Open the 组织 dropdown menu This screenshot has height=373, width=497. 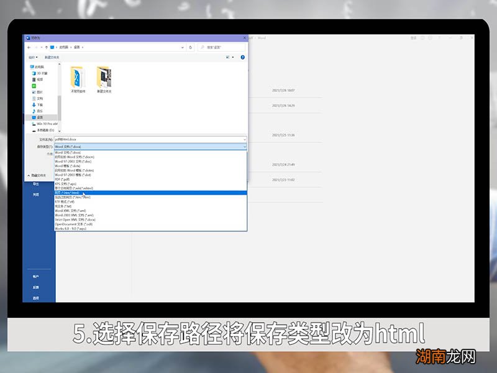32,57
